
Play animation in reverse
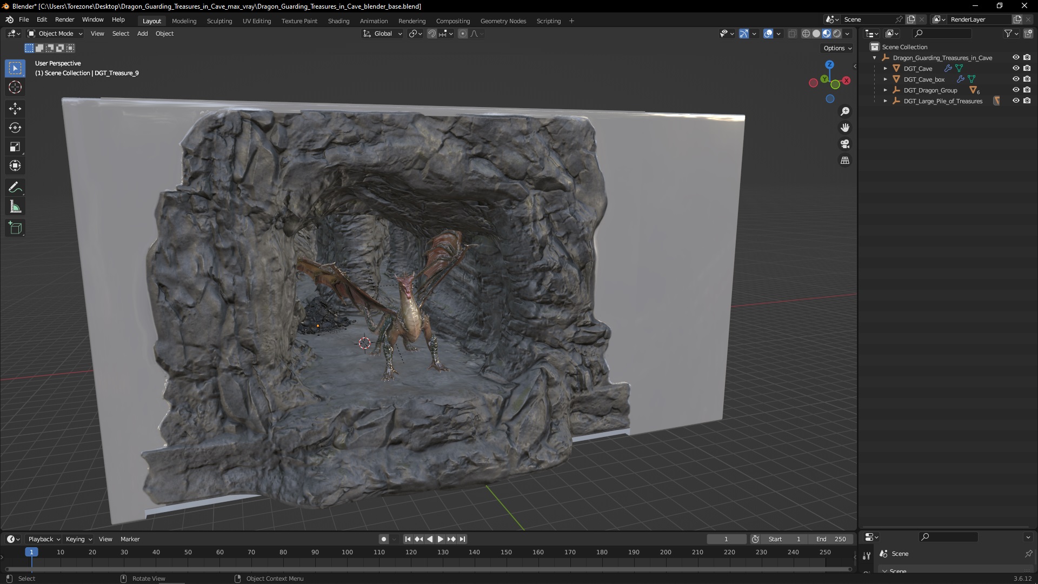(x=429, y=539)
